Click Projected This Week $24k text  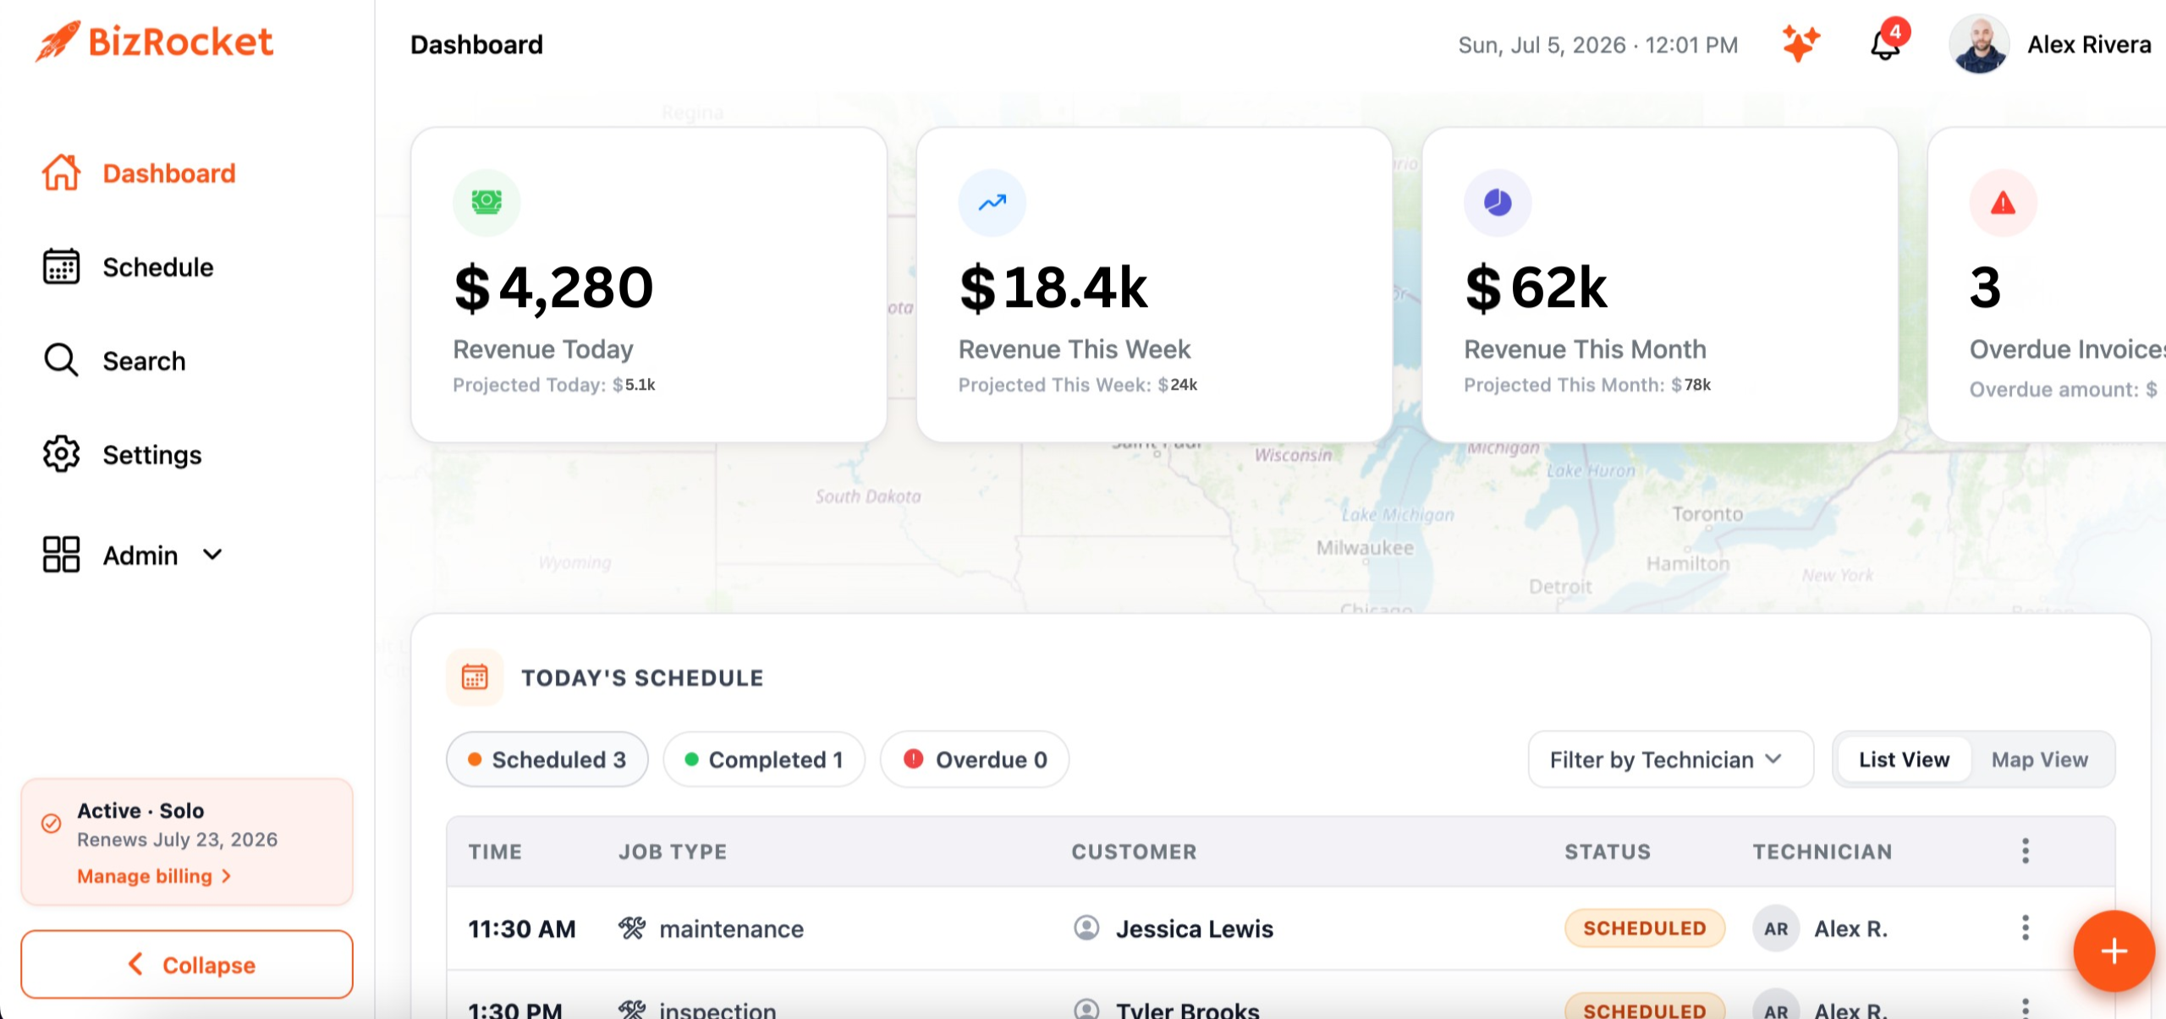(1077, 385)
